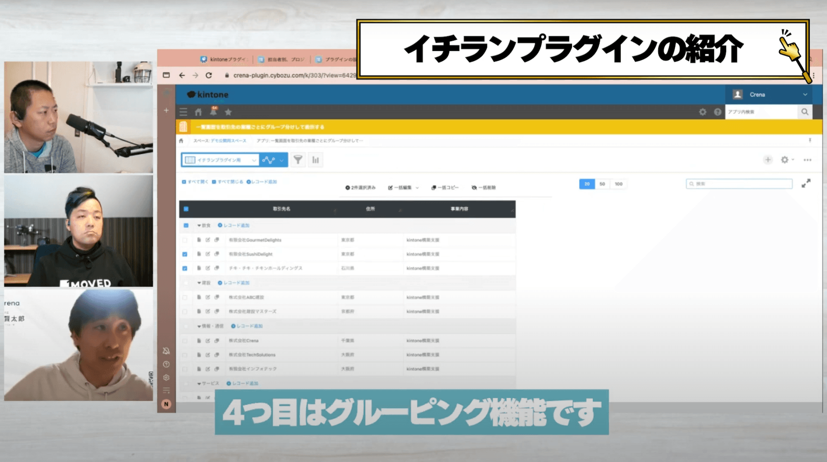827x462 pixels.
Task: Open the 一括編集 bulk edit dropdown
Action: pyautogui.click(x=404, y=188)
